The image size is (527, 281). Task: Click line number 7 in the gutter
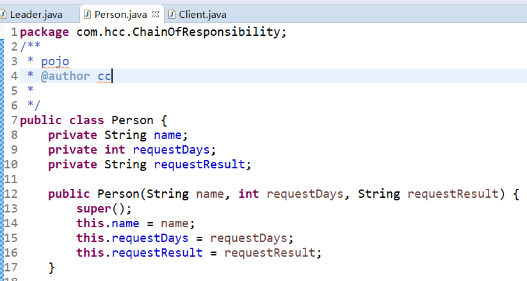(14, 120)
